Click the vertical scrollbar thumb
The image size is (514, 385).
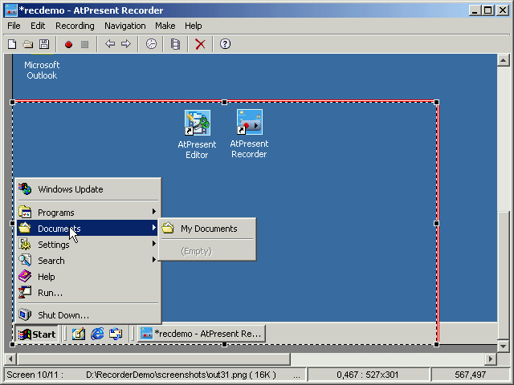click(x=504, y=275)
